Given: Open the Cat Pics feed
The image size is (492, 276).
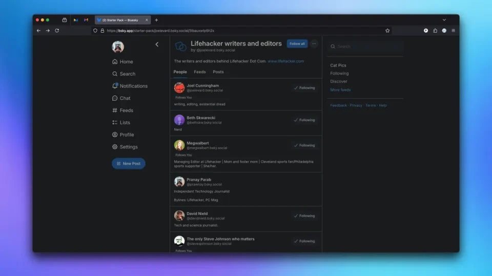Looking at the screenshot, I should coord(338,65).
